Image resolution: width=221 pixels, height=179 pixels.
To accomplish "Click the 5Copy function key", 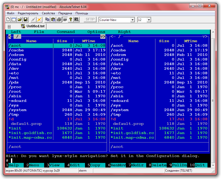I will click(x=96, y=165).
